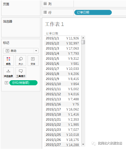Click the text icon beside 总和(销售额)
This screenshot has width=126, height=149.
click(x=6, y=83)
